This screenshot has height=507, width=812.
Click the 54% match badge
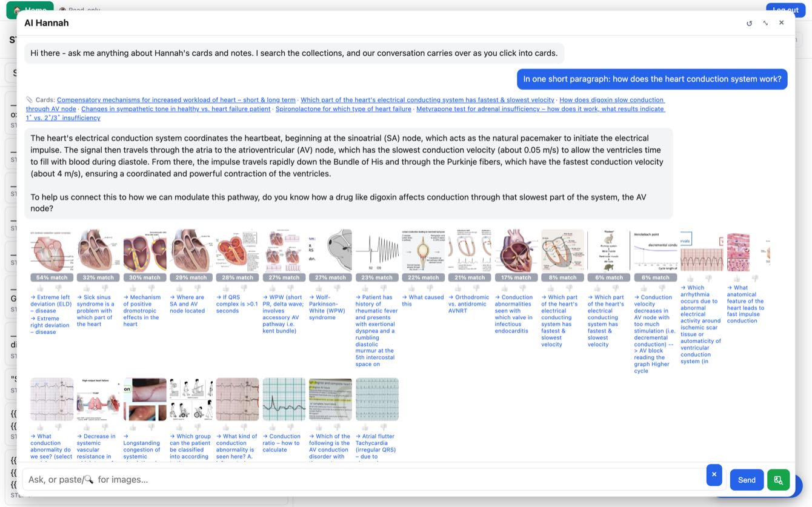click(52, 277)
